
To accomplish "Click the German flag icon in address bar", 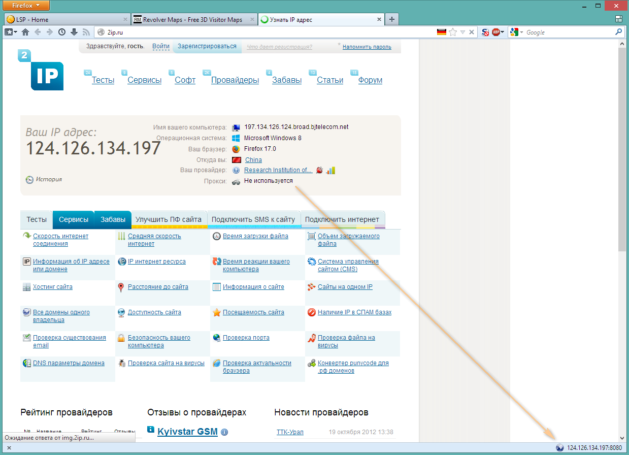I will (x=442, y=32).
